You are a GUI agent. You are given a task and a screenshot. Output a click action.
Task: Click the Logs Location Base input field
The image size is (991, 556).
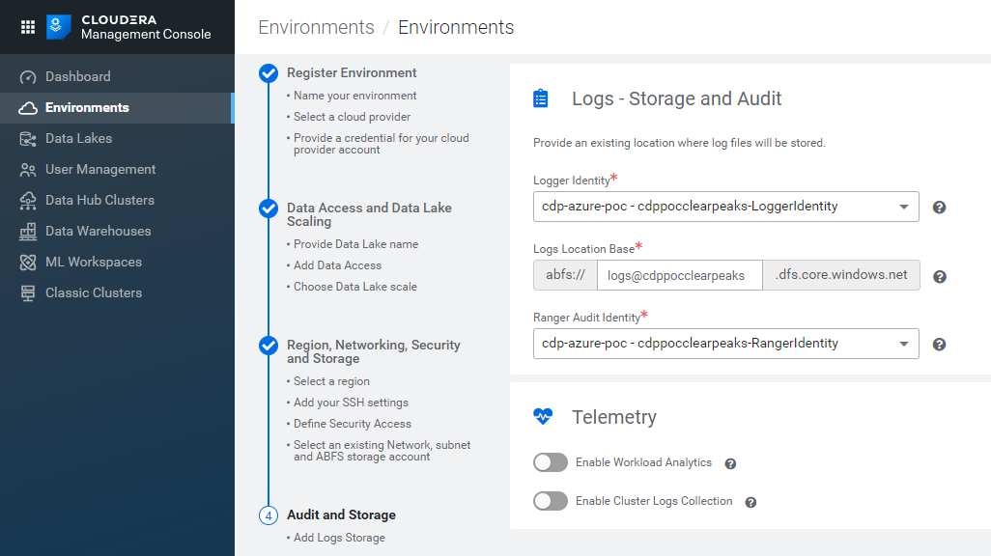(x=679, y=275)
